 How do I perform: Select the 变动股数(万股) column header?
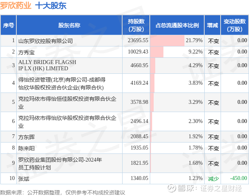pos(235,25)
